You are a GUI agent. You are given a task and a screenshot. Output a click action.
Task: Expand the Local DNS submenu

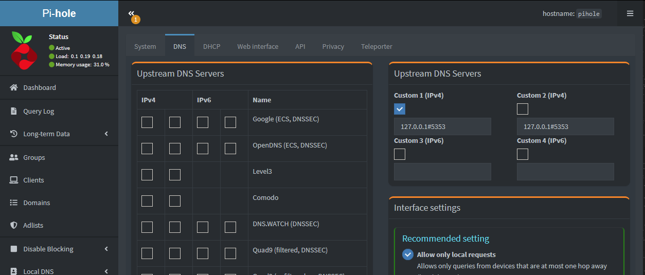point(106,271)
